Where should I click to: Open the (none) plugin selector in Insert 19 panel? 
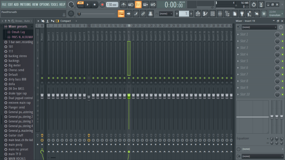[259, 27]
